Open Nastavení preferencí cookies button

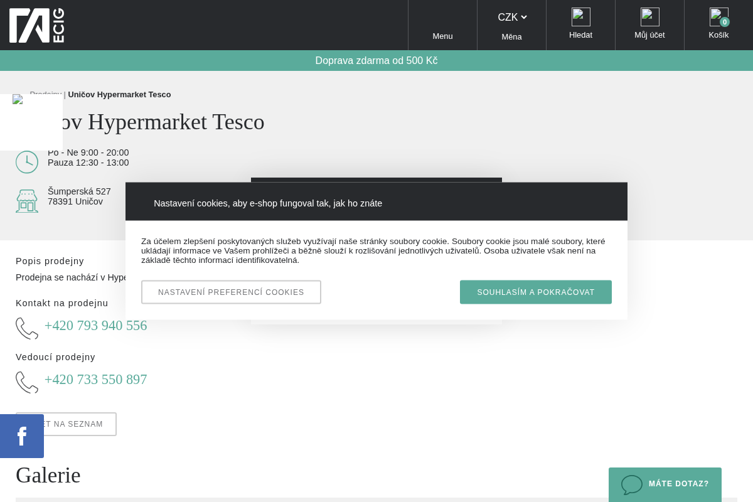click(231, 292)
